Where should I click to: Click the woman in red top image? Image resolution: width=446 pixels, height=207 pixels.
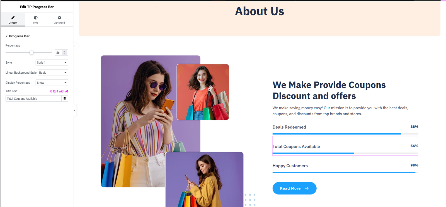pos(203,92)
